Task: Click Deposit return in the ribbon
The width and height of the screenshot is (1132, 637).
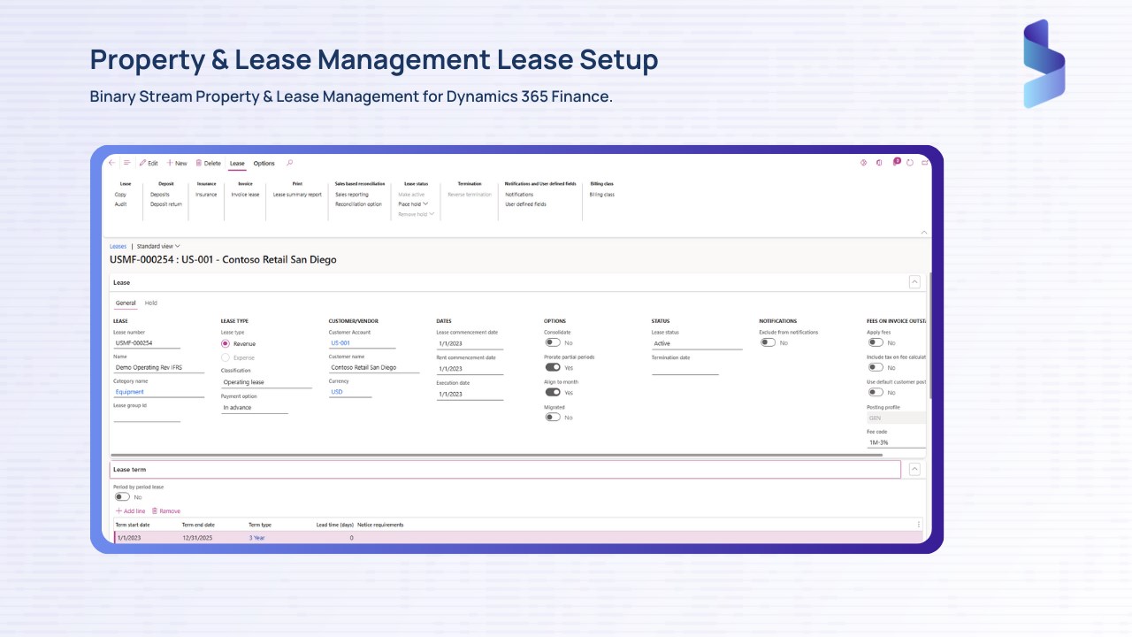Action: click(x=166, y=204)
